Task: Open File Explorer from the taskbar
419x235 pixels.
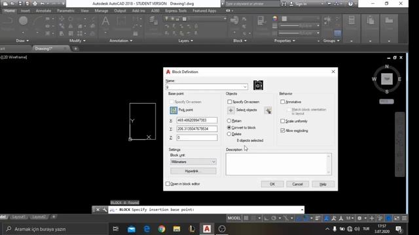Action: tap(176, 229)
